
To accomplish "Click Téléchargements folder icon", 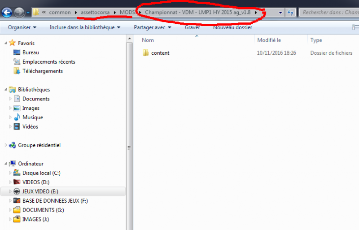I will tap(17, 71).
